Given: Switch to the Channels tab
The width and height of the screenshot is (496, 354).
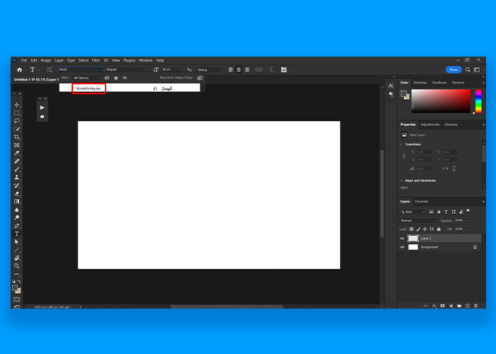Looking at the screenshot, I should [x=422, y=201].
